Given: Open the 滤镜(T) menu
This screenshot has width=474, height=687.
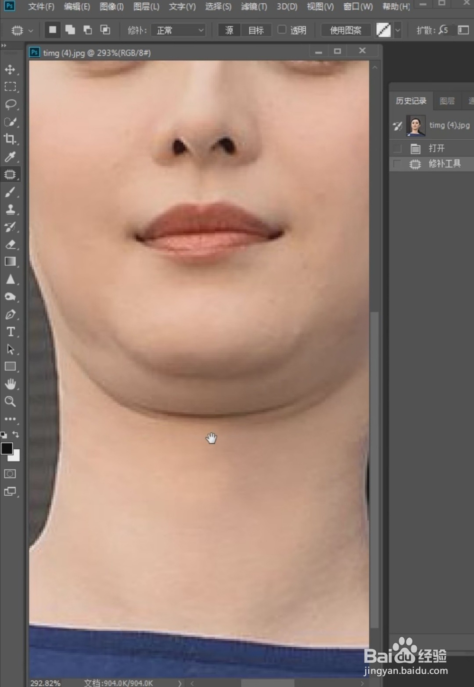Looking at the screenshot, I should [x=254, y=7].
